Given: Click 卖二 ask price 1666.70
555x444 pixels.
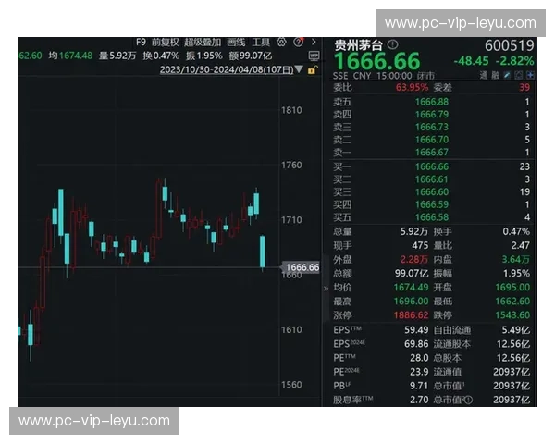Looking at the screenshot, I should point(432,140).
